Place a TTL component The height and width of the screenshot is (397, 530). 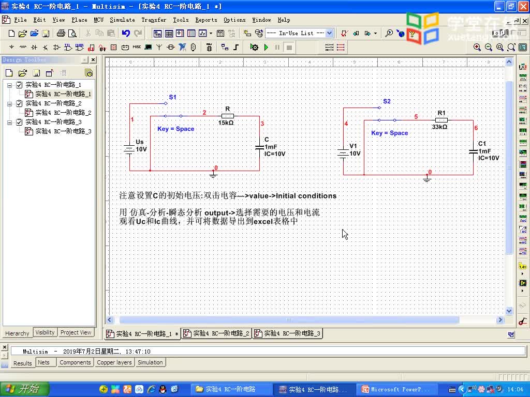pyautogui.click(x=68, y=47)
